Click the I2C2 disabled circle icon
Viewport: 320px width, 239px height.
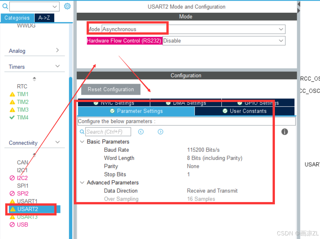click(12, 178)
